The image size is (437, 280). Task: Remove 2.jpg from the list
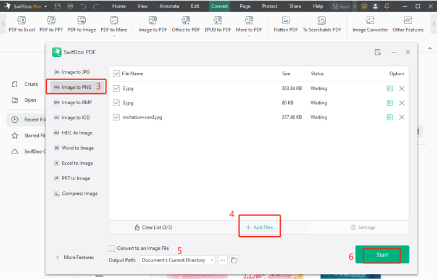[x=402, y=89]
